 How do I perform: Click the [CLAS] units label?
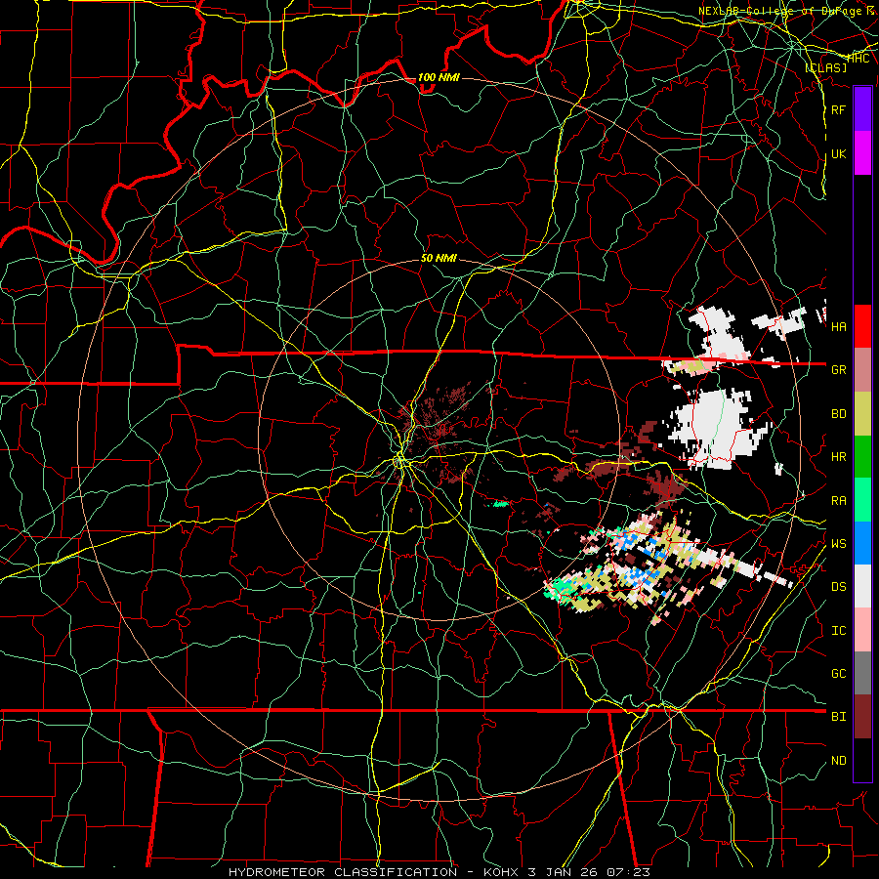825,67
